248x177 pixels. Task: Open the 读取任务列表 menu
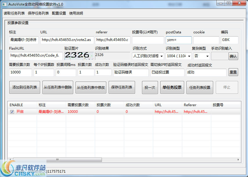coord(14,13)
